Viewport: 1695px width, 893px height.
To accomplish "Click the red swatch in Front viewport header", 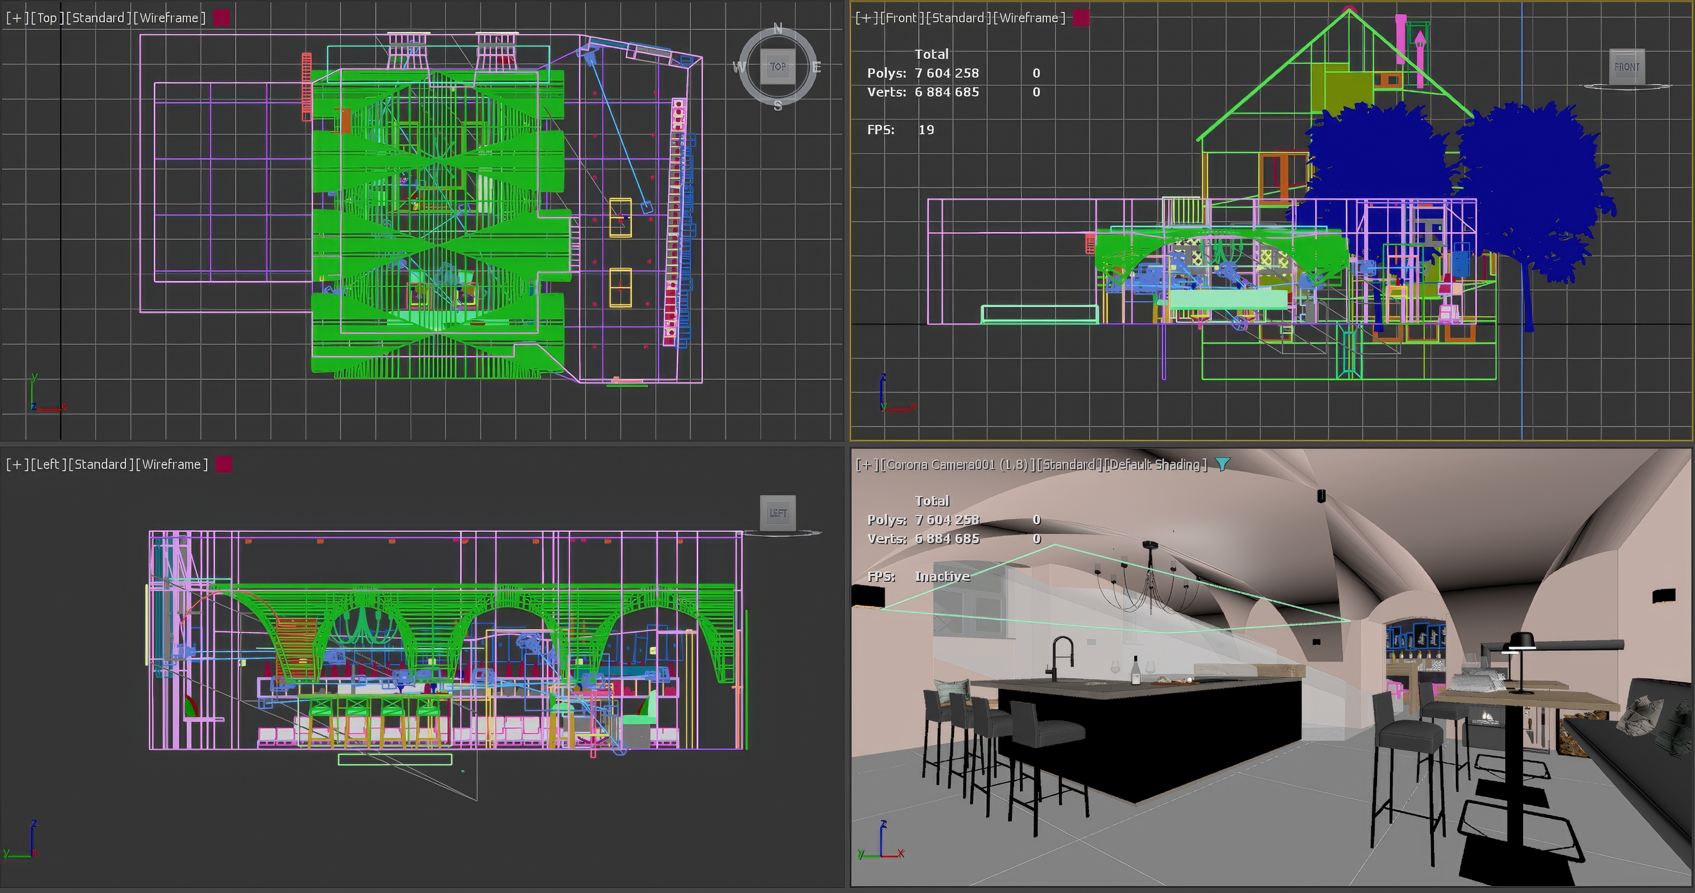I will (1081, 18).
